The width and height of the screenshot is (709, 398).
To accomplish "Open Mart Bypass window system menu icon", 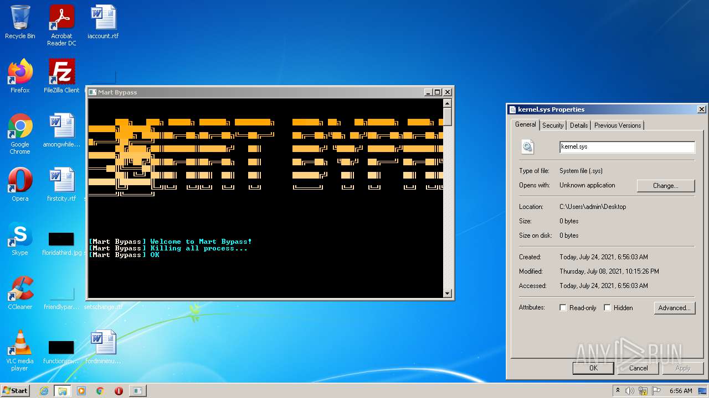I will 93,92.
